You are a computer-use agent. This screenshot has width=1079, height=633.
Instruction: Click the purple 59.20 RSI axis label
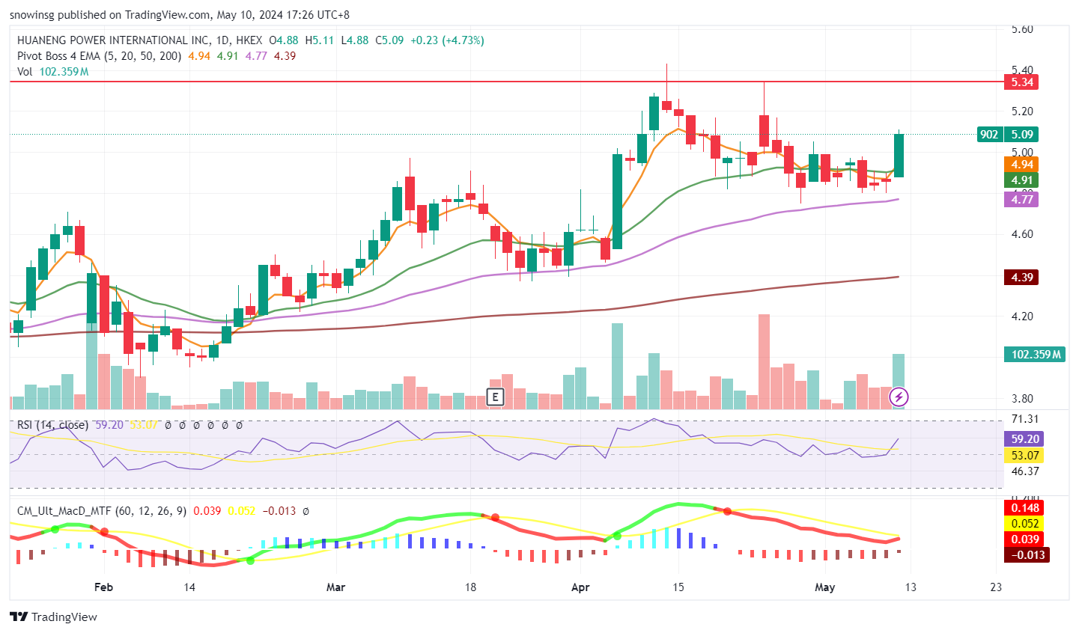(x=1025, y=439)
